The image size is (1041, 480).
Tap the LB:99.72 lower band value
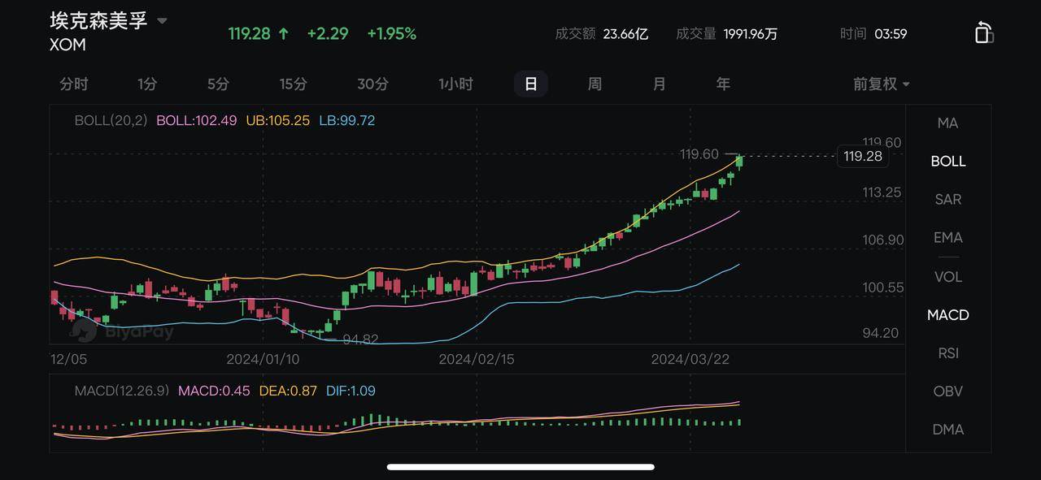[346, 120]
